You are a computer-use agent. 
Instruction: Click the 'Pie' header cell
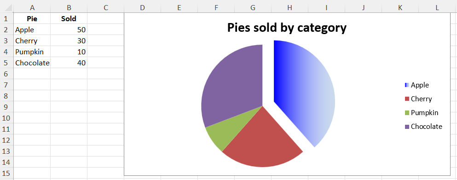32,19
